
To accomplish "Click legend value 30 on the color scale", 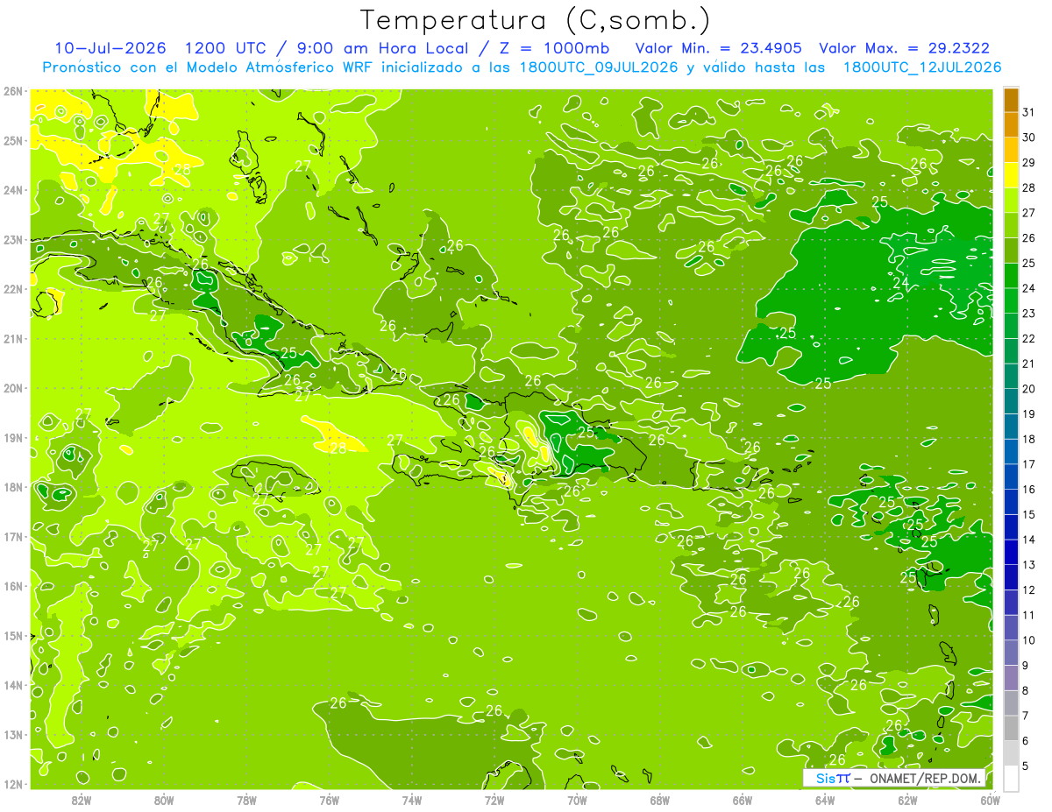I will pos(1029,138).
